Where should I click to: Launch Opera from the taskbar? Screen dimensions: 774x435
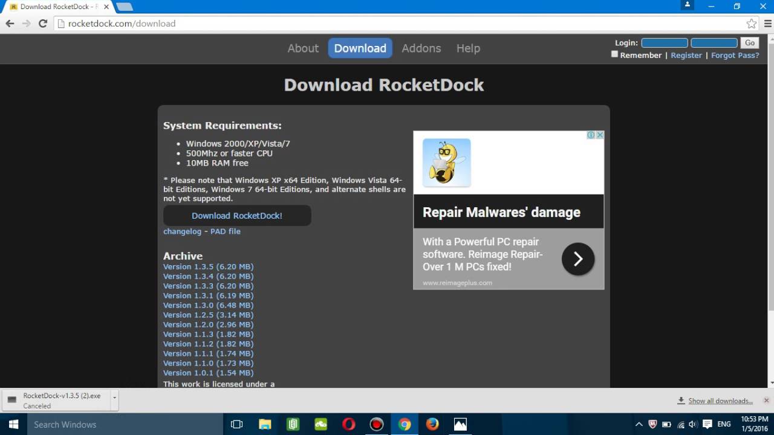[349, 424]
